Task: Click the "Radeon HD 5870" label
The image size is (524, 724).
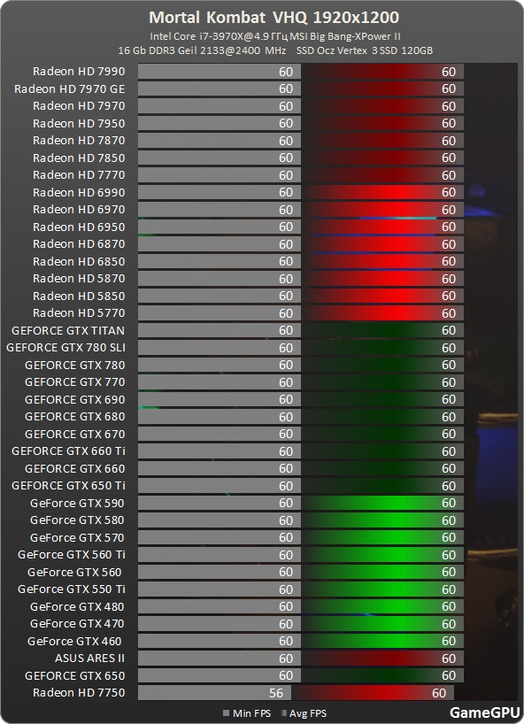Action: [79, 279]
